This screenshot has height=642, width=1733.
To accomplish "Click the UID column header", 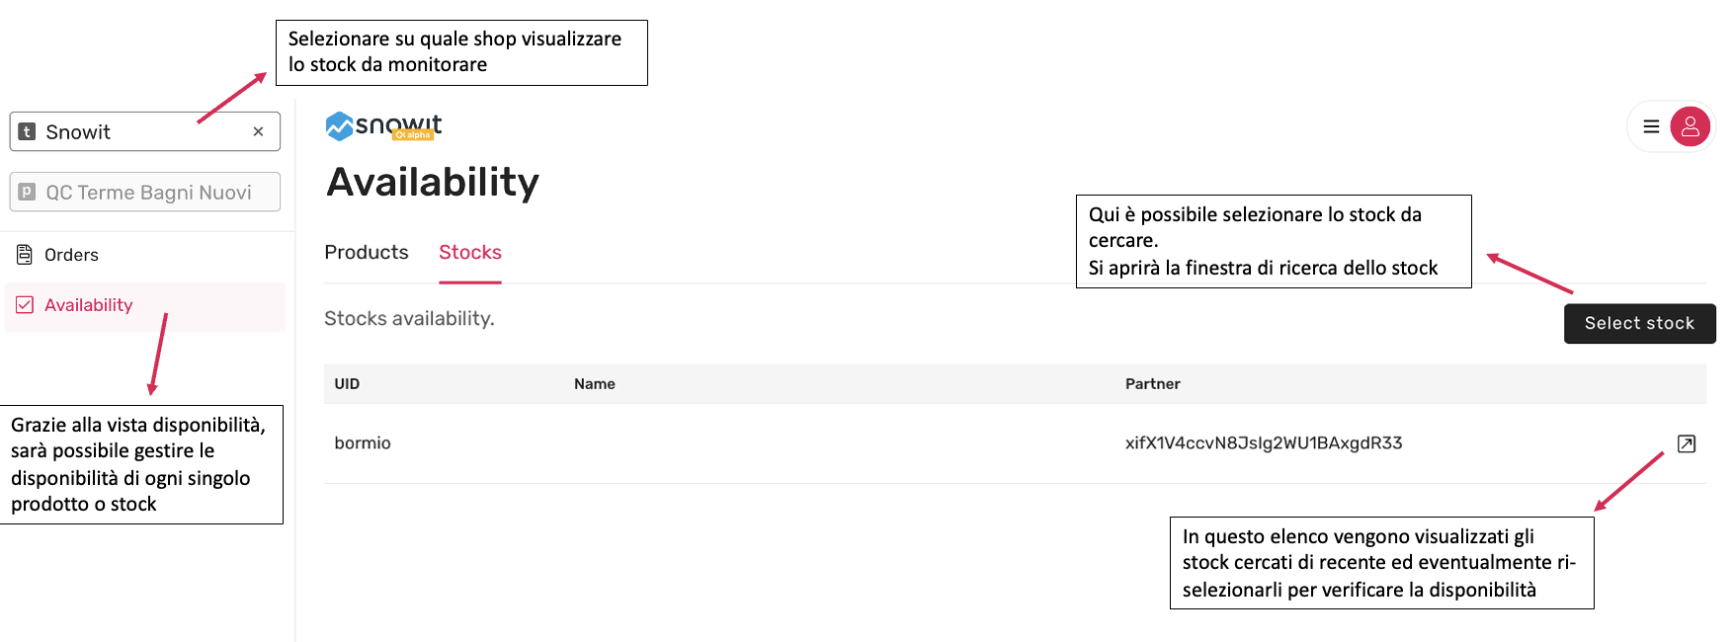I will coord(347,384).
